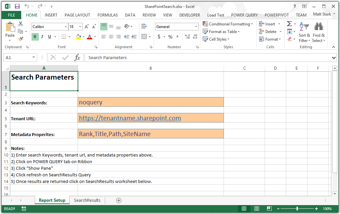340x214 pixels.
Task: Apply Comma Style format
Action: (x=177, y=37)
